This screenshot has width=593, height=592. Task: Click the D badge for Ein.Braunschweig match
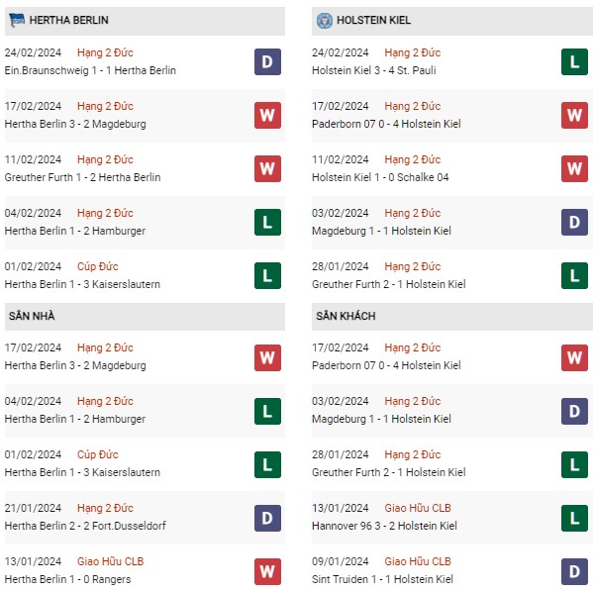[x=267, y=61]
